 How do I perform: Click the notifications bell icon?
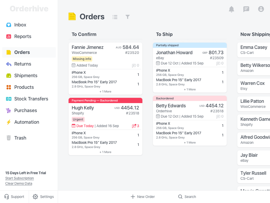(x=231, y=9)
